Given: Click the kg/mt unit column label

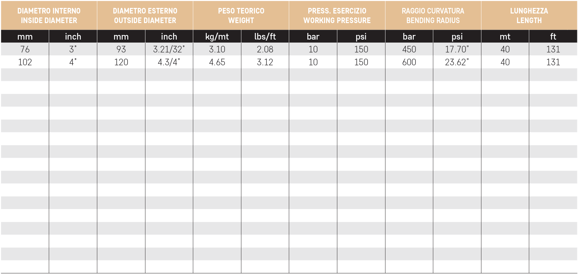Looking at the screenshot, I should (x=217, y=37).
